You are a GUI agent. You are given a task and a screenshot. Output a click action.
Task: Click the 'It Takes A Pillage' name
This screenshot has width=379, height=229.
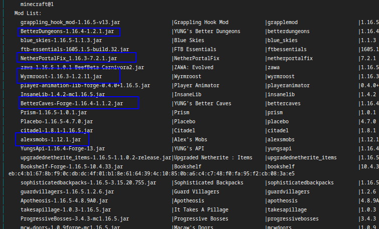(202, 210)
